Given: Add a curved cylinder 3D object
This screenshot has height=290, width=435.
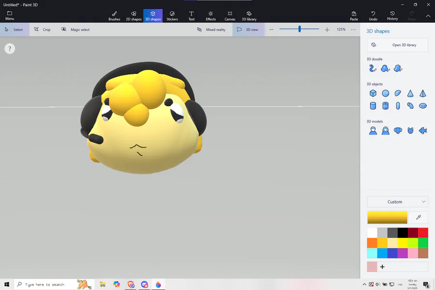Looking at the screenshot, I should coord(410,106).
